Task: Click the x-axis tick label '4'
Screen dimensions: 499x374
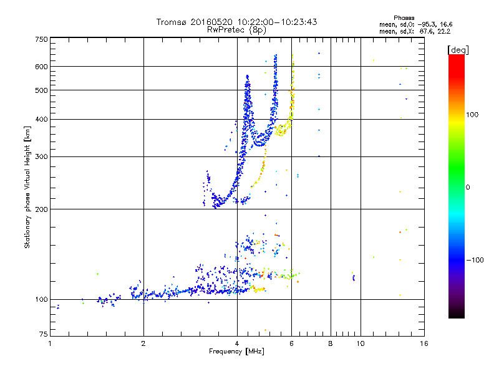Action: 237,343
